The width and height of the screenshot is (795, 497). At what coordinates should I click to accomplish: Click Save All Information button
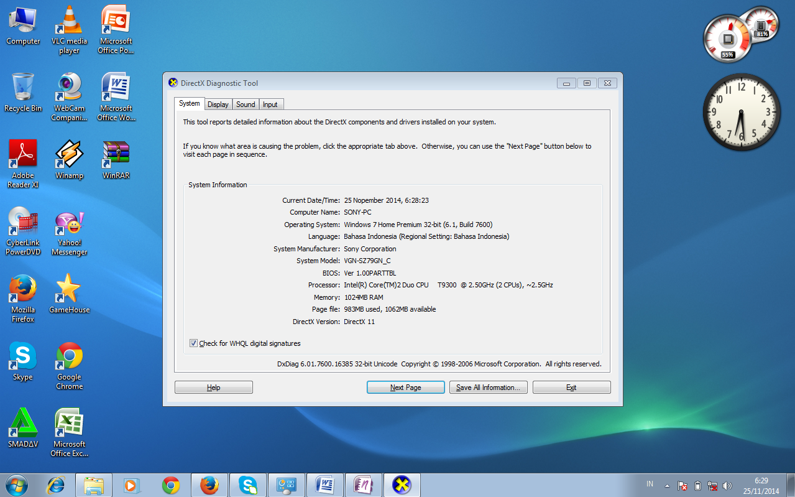click(x=489, y=388)
